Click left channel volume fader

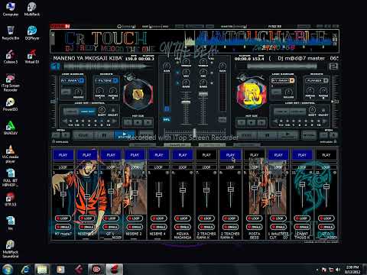[x=186, y=102]
